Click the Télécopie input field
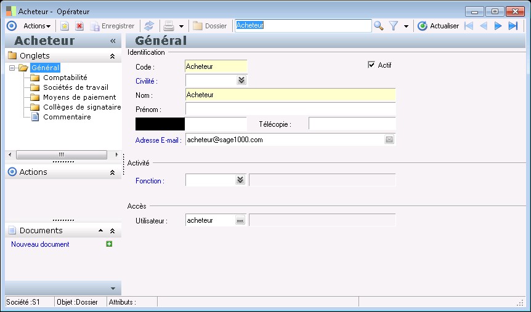The width and height of the screenshot is (531, 312). tap(352, 124)
